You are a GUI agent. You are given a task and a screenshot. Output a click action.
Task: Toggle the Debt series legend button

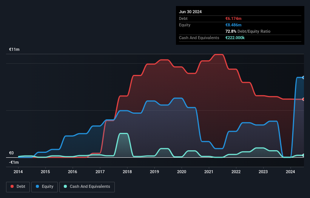tap(18, 187)
